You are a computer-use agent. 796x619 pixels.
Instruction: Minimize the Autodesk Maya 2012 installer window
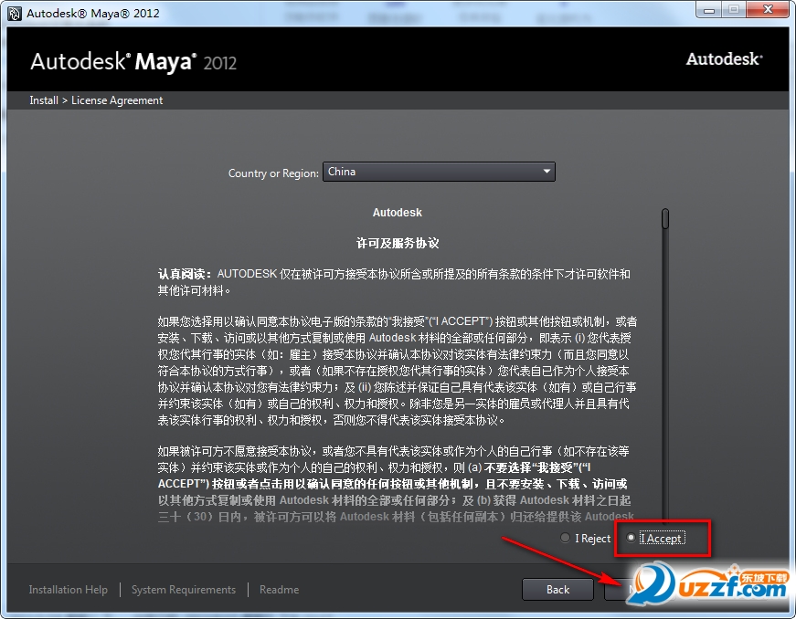[709, 10]
